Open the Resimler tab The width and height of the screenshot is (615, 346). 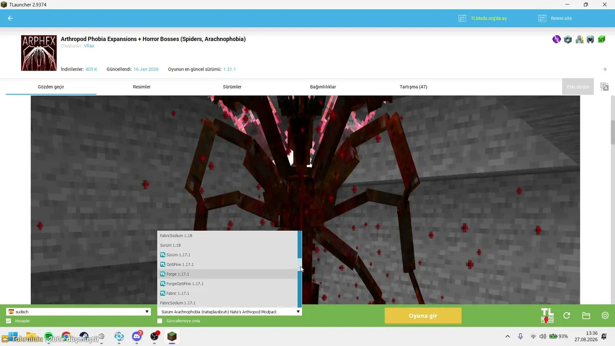(x=142, y=87)
